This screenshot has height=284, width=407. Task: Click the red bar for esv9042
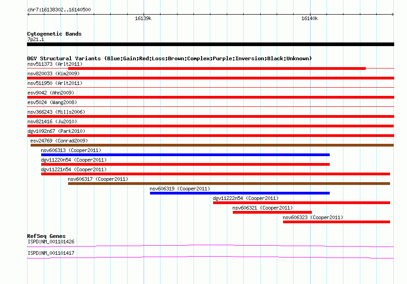210,97
